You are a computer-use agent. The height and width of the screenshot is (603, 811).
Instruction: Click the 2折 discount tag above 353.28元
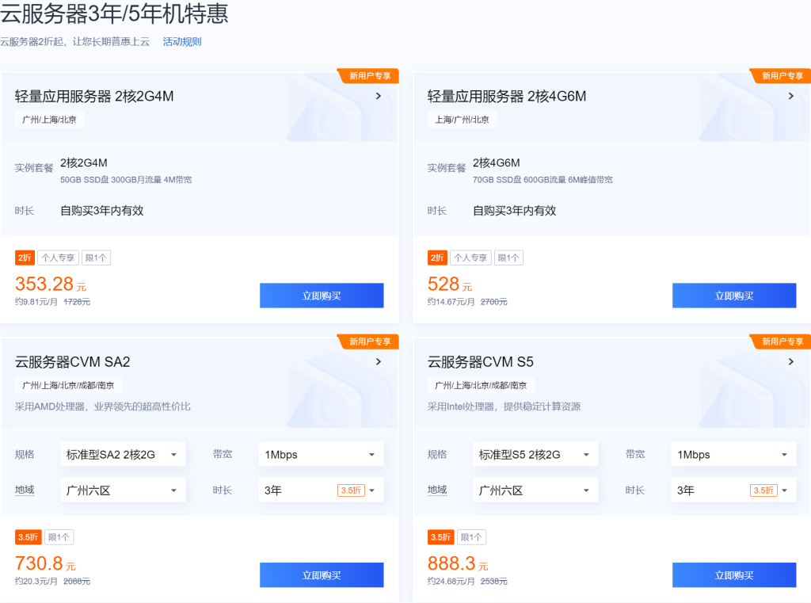pos(25,258)
